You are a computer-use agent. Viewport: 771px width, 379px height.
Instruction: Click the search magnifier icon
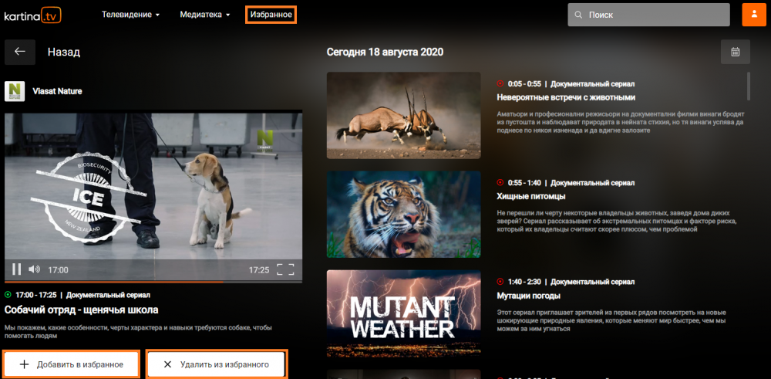tap(577, 15)
